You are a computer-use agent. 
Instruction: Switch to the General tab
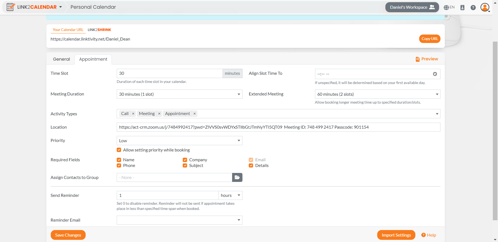(x=61, y=59)
